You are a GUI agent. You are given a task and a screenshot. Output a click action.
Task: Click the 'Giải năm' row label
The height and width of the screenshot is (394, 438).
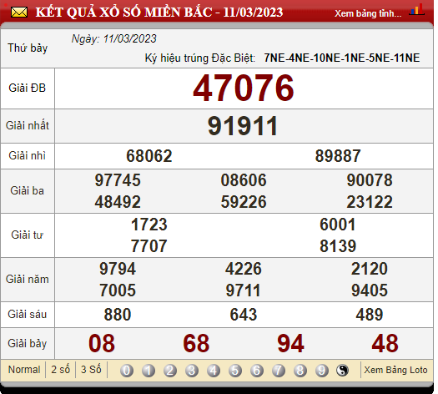28,280
